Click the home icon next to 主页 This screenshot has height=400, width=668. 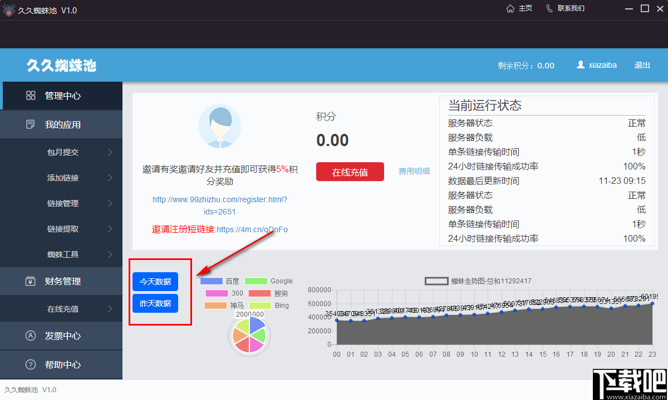510,8
